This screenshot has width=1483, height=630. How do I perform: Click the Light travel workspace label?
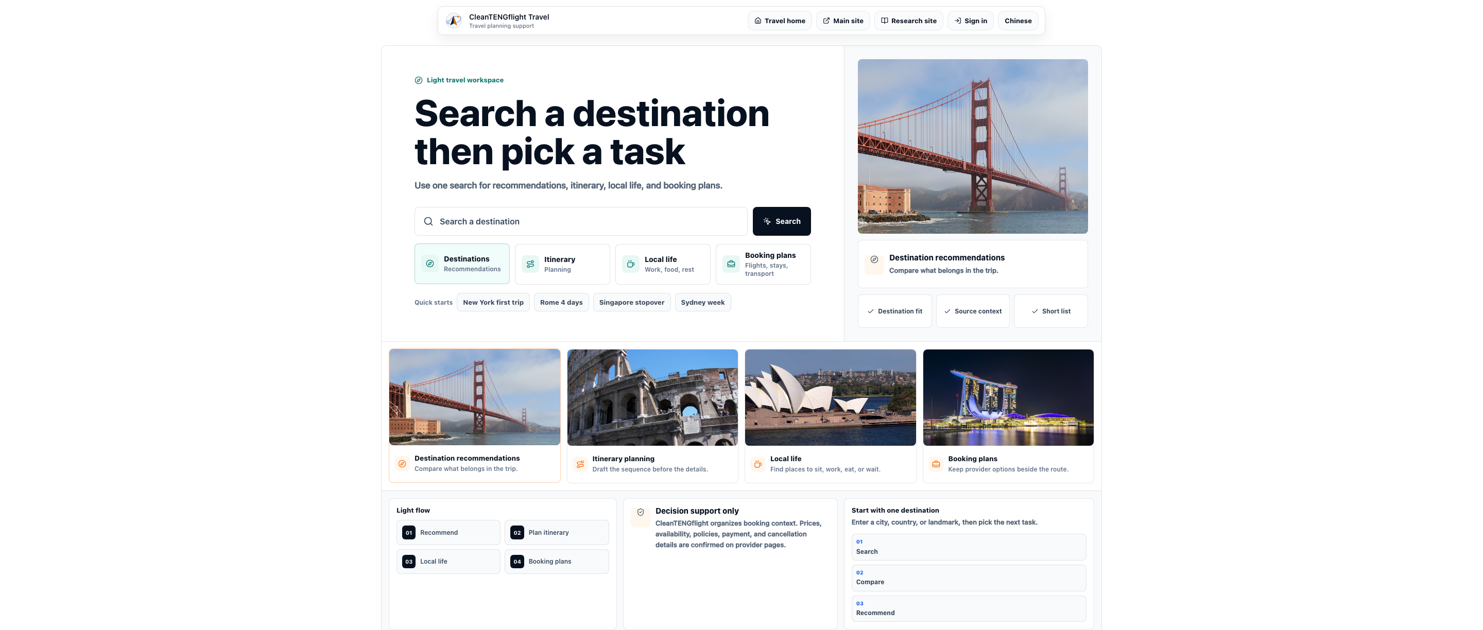coord(464,80)
